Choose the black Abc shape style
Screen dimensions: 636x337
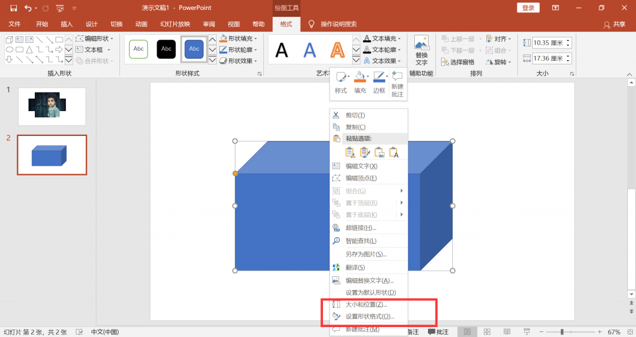click(166, 49)
